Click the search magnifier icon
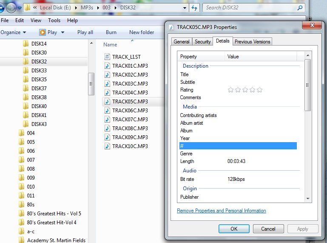Viewport: 327px width, 243px height. [x=300, y=8]
